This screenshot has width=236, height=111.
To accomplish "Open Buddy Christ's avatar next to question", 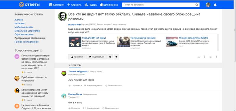I will coord(63,16).
